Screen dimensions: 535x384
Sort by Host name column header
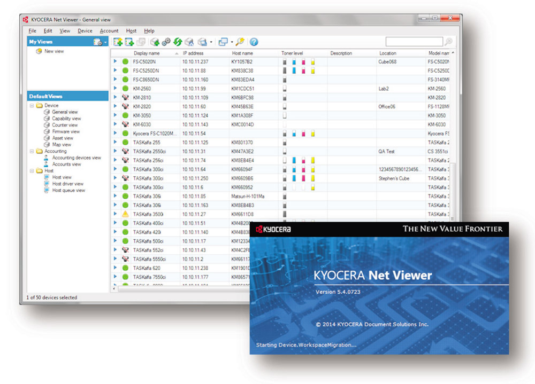pyautogui.click(x=242, y=53)
